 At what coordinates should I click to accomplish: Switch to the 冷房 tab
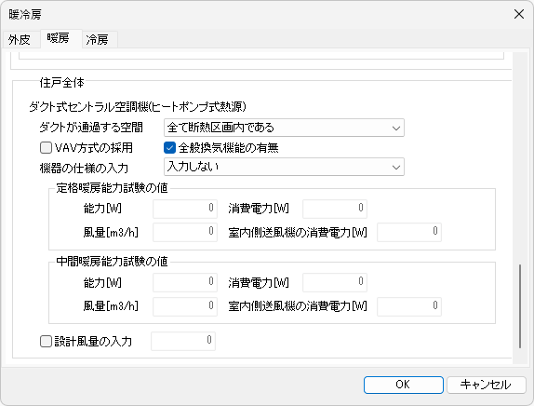98,39
